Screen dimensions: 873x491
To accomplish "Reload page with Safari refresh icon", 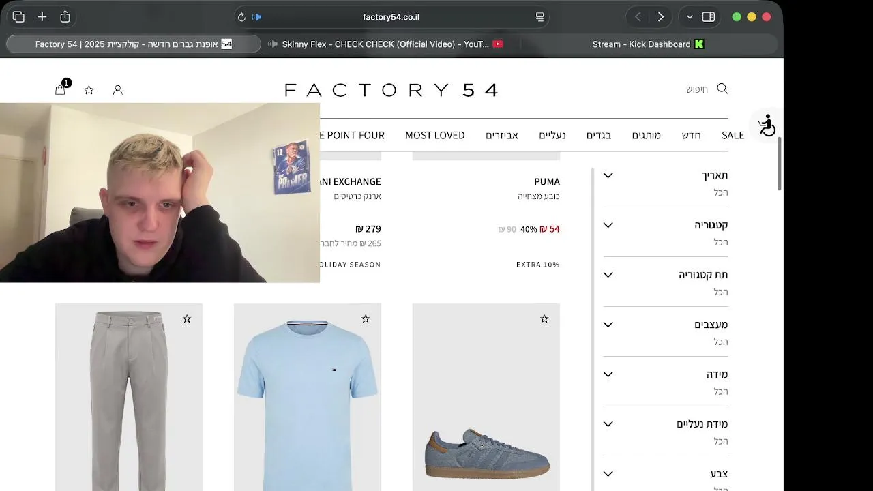I will (241, 17).
